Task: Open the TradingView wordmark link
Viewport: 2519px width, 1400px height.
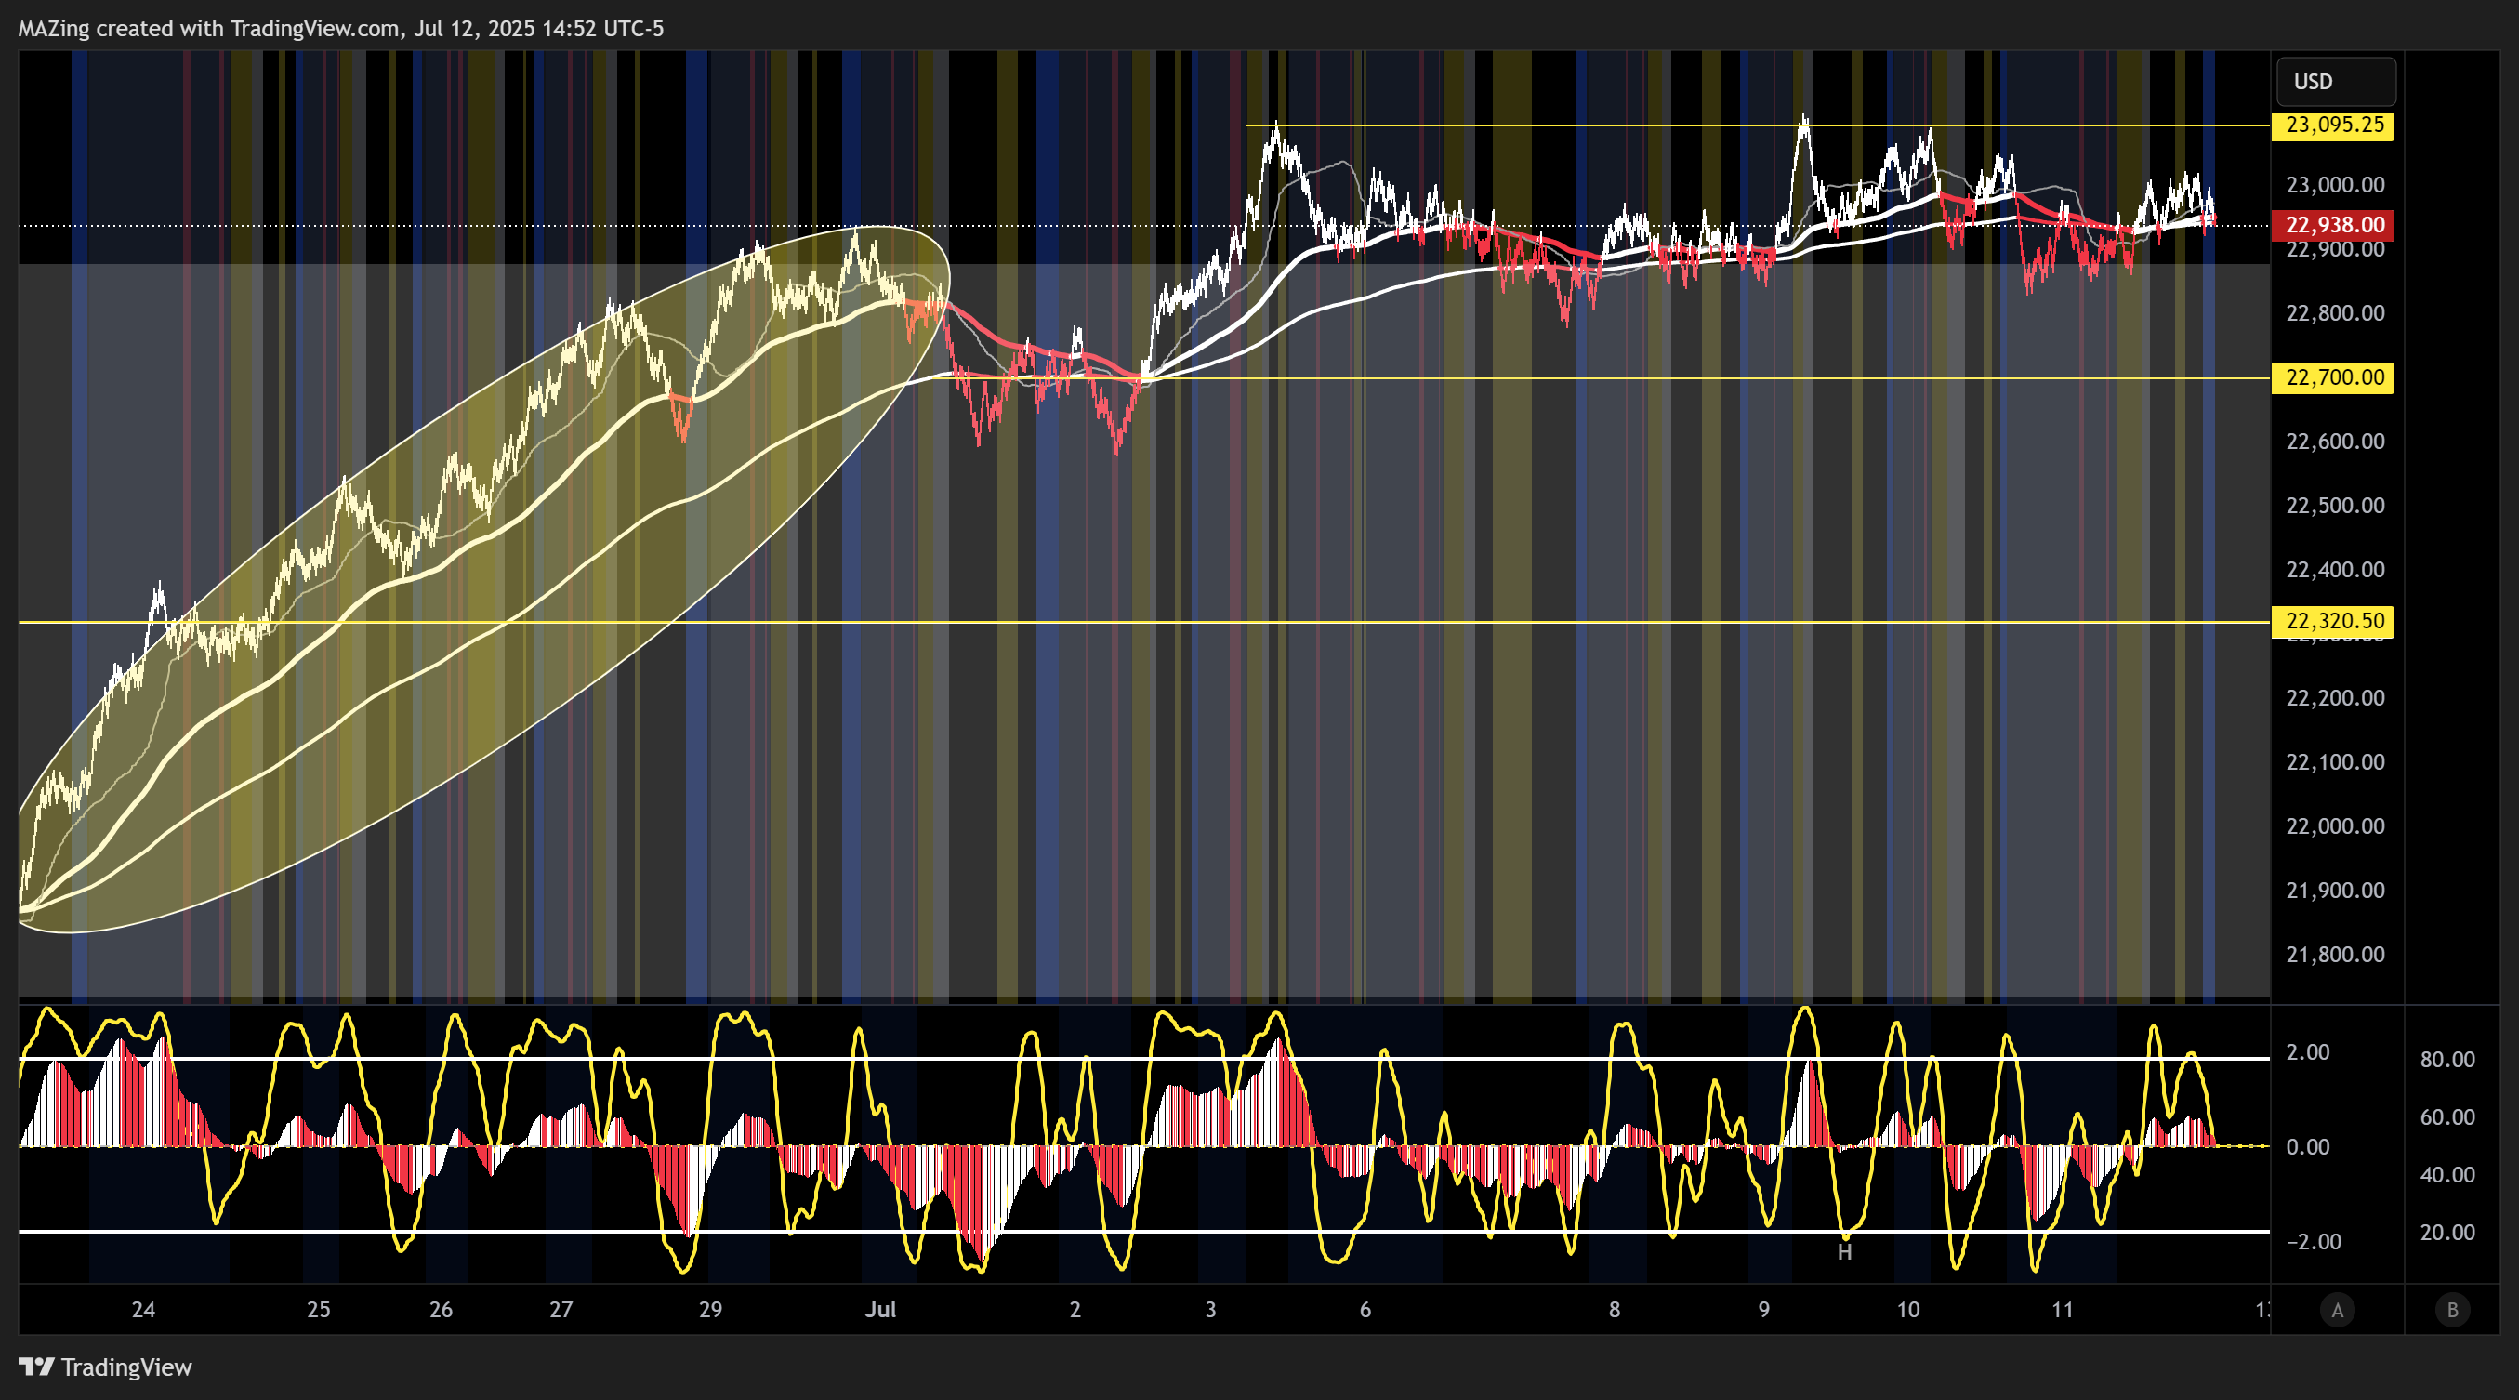Action: (126, 1367)
